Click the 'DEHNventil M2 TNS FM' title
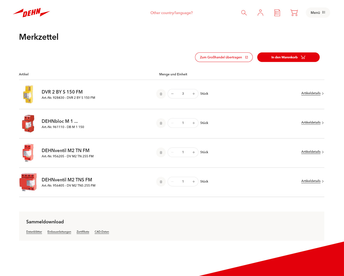Viewport: 344px width, 276px height. (x=67, y=180)
